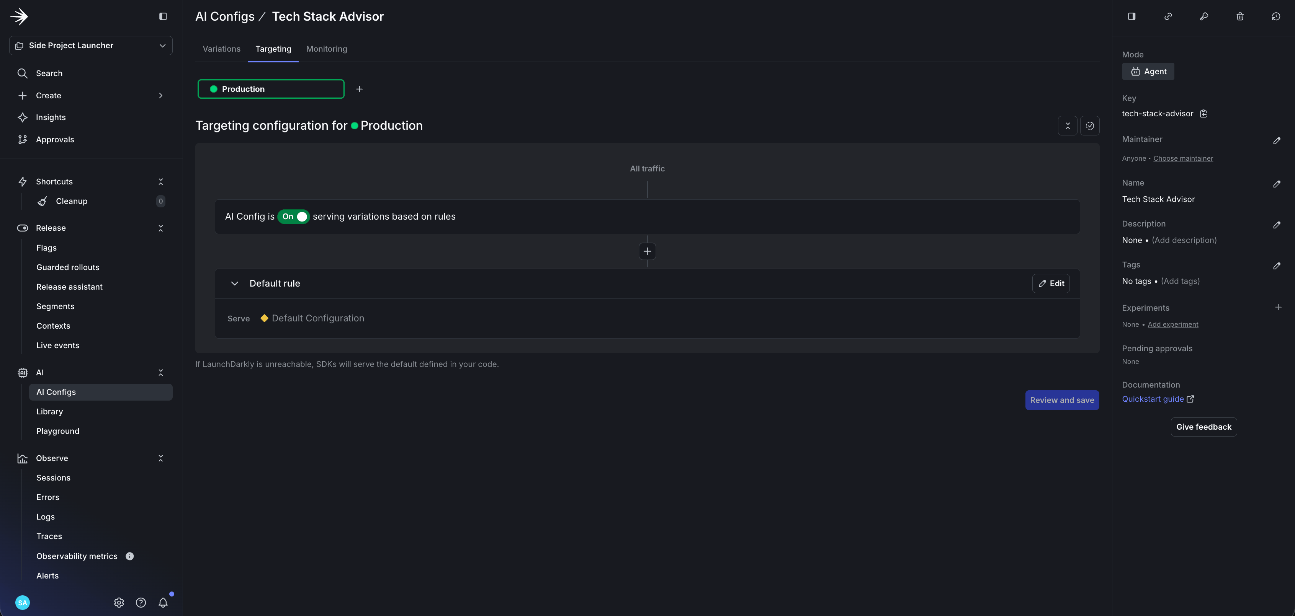Collapse the Shortcuts section

[161, 181]
